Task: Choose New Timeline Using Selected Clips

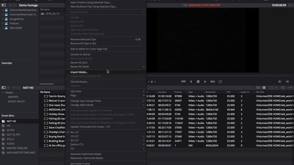Action: click(90, 2)
